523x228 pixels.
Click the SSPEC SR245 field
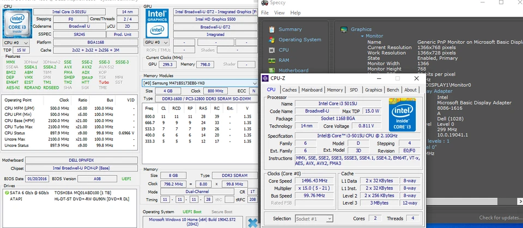[x=78, y=34]
